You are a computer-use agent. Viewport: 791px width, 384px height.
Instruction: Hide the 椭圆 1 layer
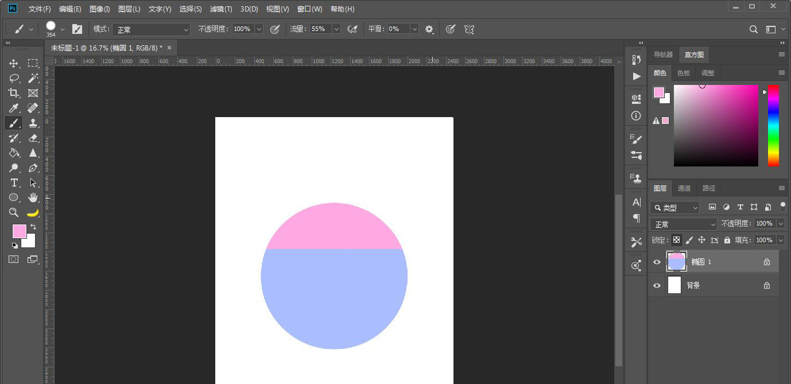click(x=657, y=262)
